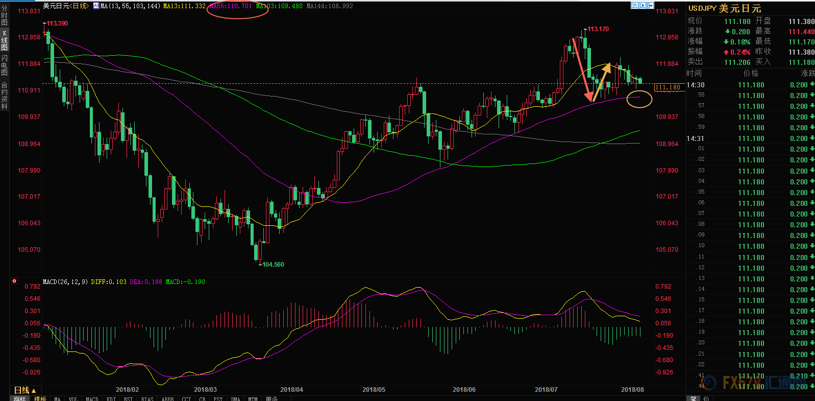Switch to the ARBR indicator
The height and width of the screenshot is (401, 815).
[167, 398]
